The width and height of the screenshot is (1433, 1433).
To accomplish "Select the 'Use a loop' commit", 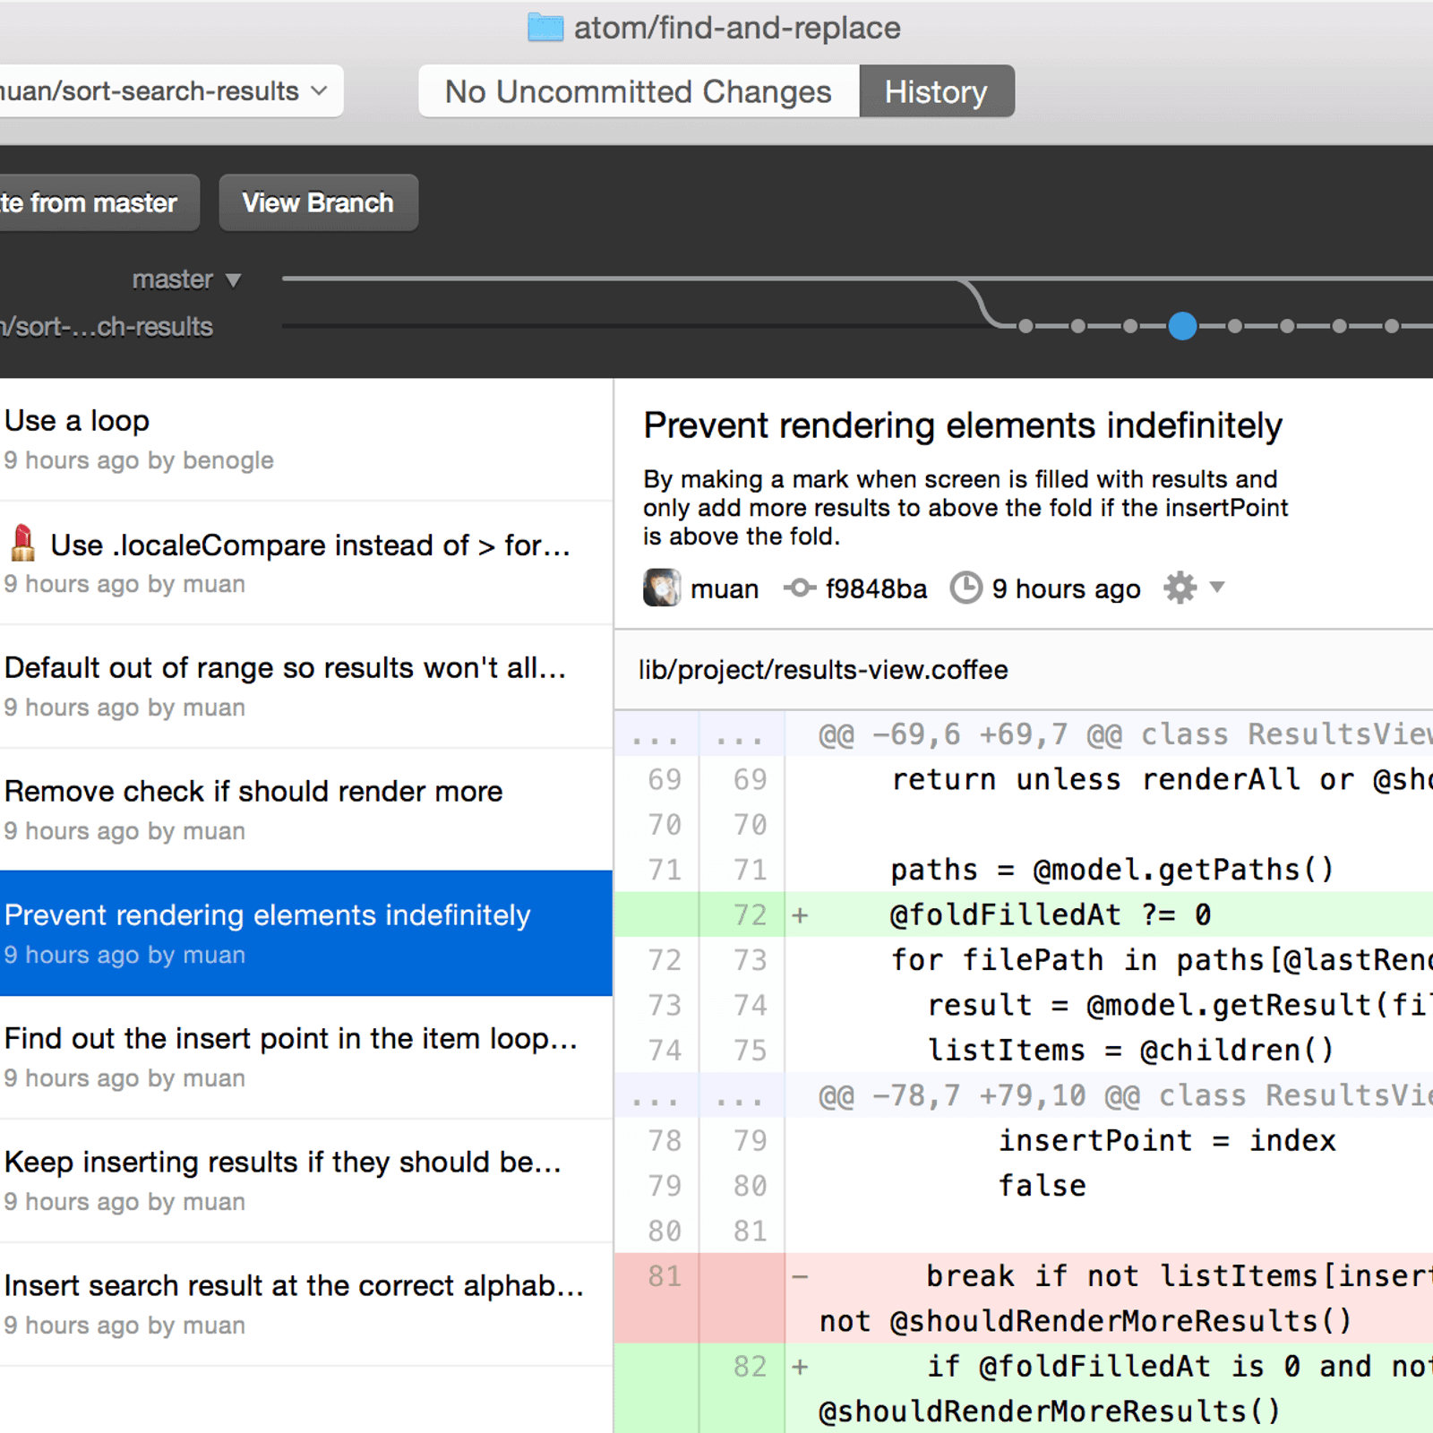I will click(306, 439).
